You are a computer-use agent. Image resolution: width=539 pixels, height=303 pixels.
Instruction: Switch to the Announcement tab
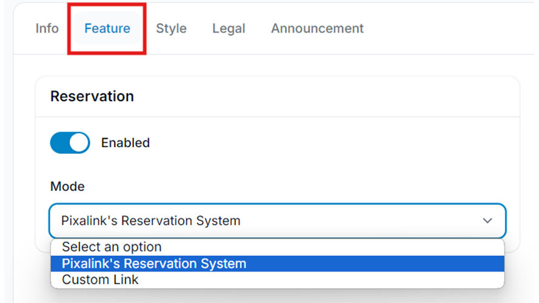click(x=317, y=28)
